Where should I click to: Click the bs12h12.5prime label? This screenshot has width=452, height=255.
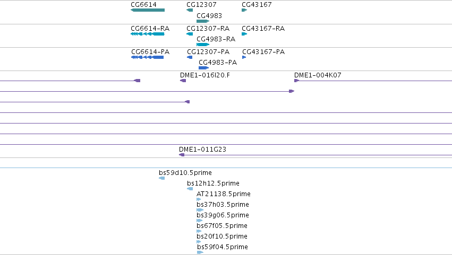click(214, 183)
